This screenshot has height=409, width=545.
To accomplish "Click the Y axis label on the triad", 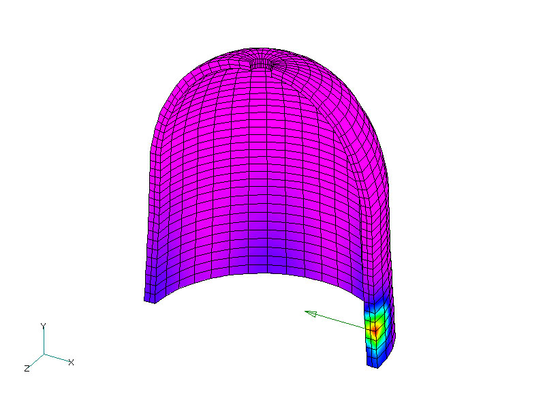I will point(43,326).
